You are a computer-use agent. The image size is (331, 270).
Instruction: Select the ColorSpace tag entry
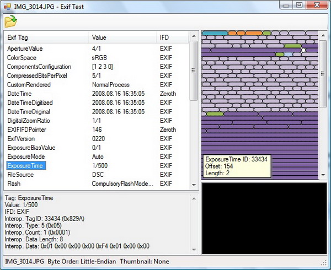(x=22, y=58)
